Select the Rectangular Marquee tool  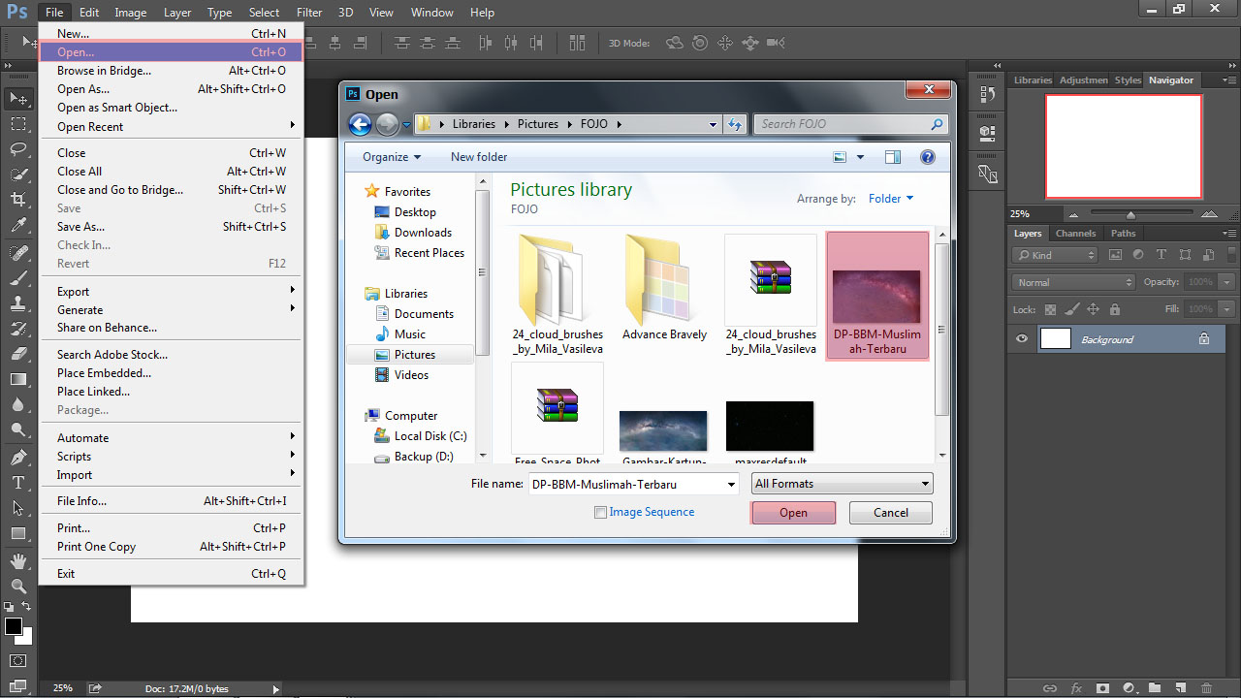pos(18,124)
